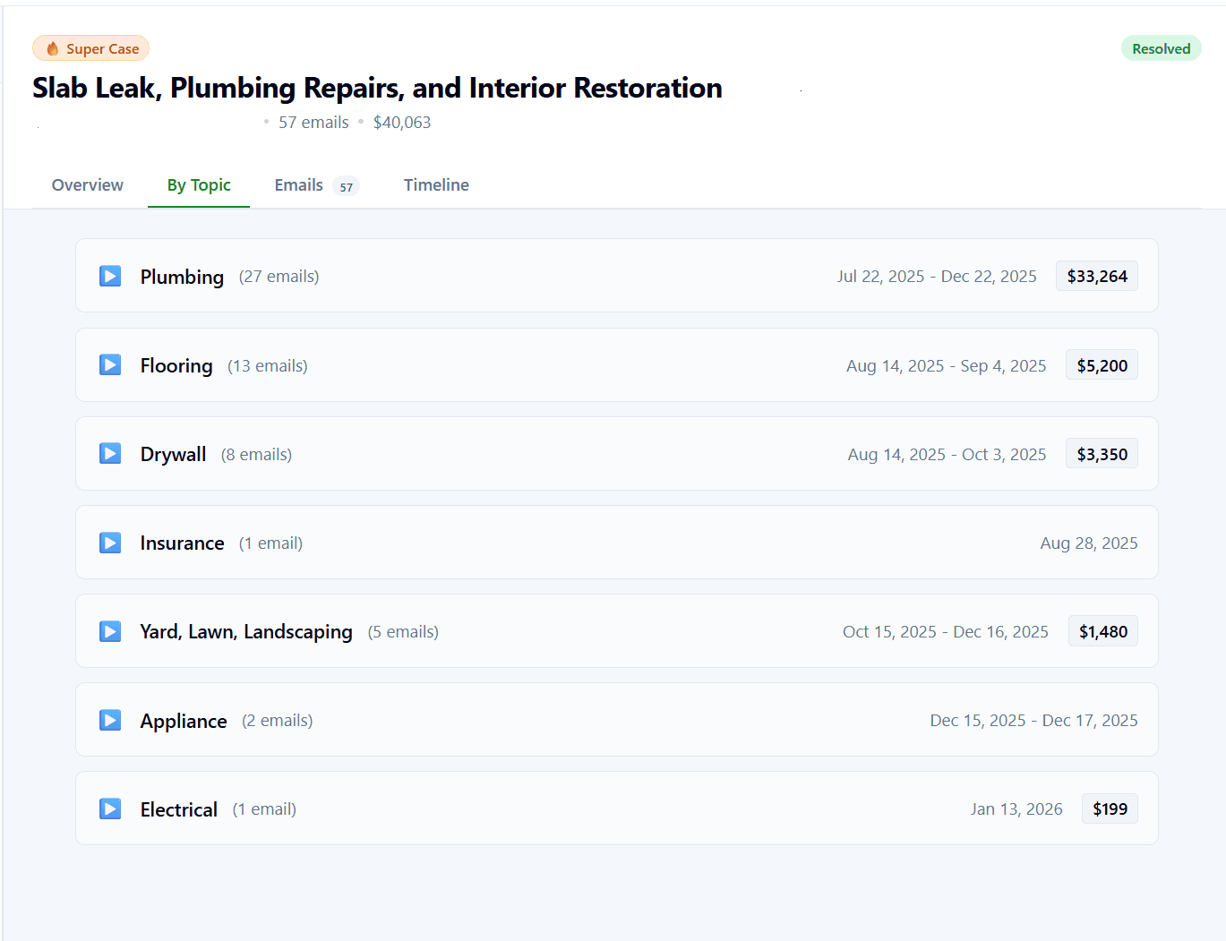Screen dimensions: 1226x941
Task: Click the 57 emails count
Action: tap(313, 122)
